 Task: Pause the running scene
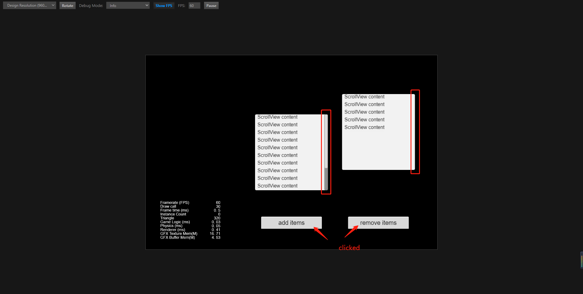pos(211,5)
